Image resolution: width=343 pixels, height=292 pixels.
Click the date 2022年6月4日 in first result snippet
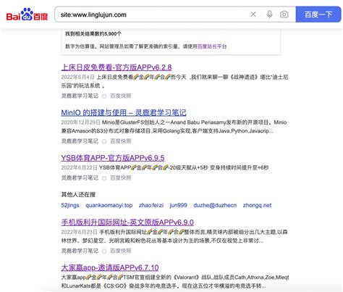tap(78, 77)
